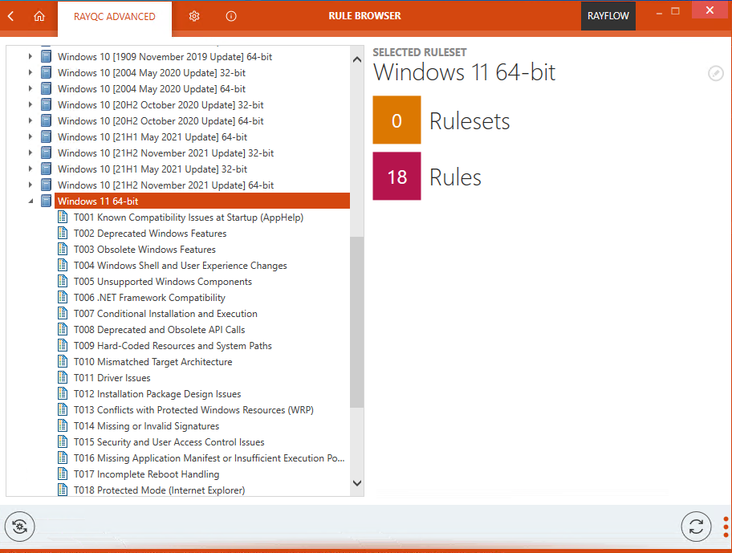Open the info circle icon
The width and height of the screenshot is (732, 553).
click(231, 16)
